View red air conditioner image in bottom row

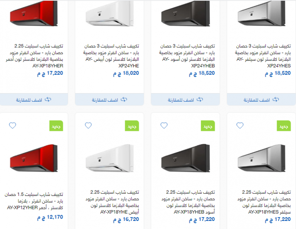[x=34, y=158]
